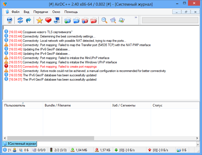202x155 pixels.
Task: Click the horizontal scrollbar thumb in transfers
Action: (x=51, y=138)
